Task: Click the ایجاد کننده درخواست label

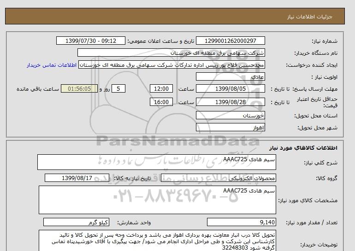Action: click(x=312, y=65)
